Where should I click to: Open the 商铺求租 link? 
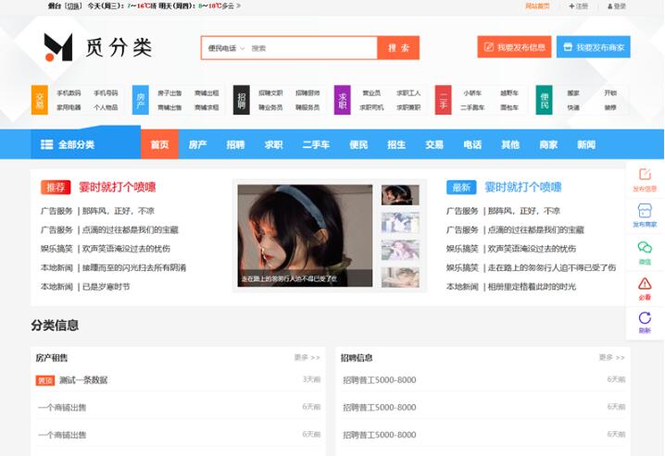pyautogui.click(x=207, y=107)
